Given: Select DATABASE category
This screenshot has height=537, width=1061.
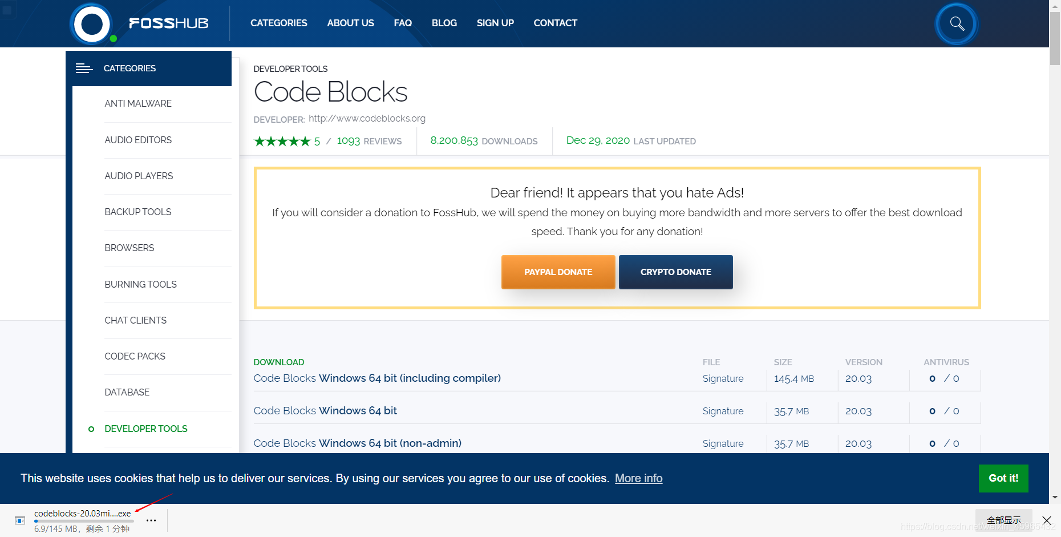Looking at the screenshot, I should pyautogui.click(x=127, y=392).
